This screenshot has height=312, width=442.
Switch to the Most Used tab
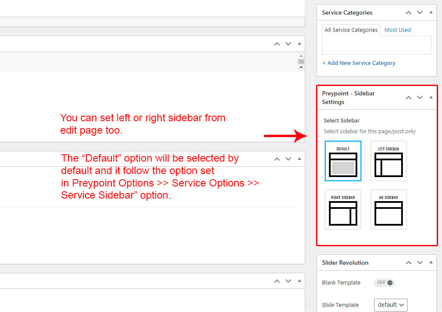[x=397, y=30]
